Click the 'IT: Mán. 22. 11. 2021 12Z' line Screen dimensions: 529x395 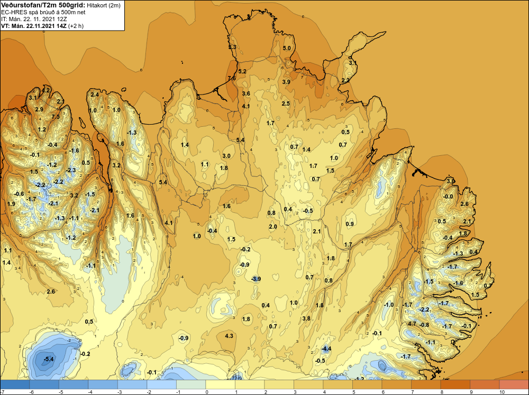pos(34,19)
